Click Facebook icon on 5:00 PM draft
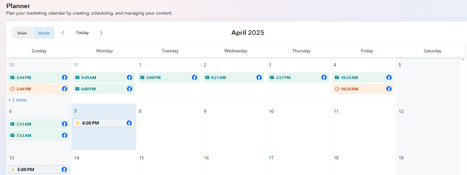Image resolution: width=467 pixels, height=175 pixels. pyautogui.click(x=64, y=169)
